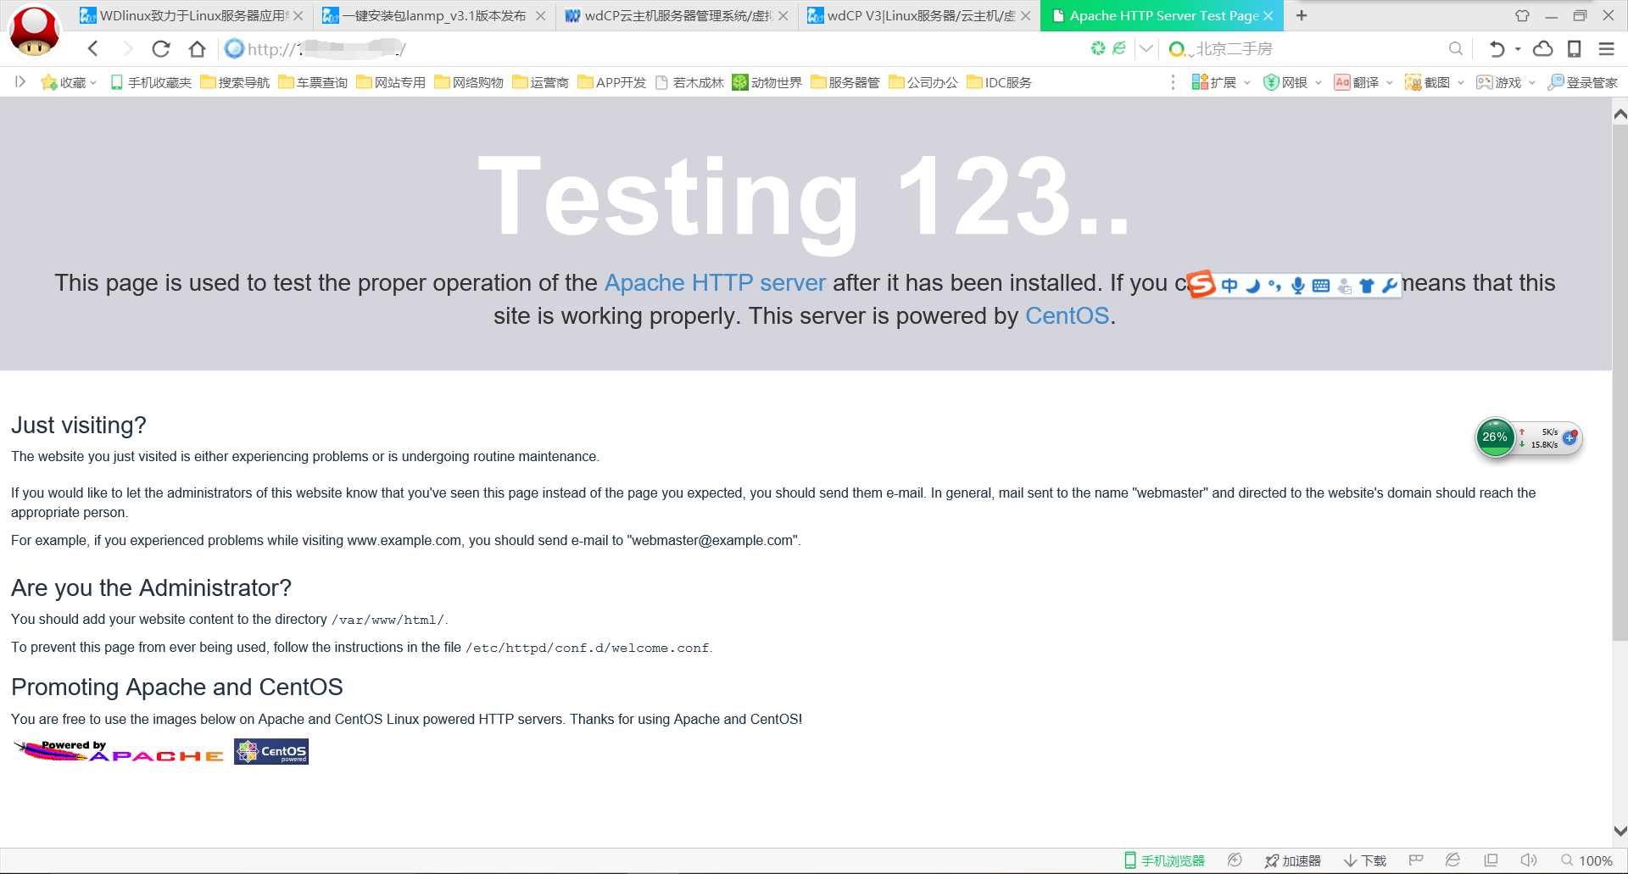
Task: Open the IDC服务 bookmark folder
Action: point(1000,82)
